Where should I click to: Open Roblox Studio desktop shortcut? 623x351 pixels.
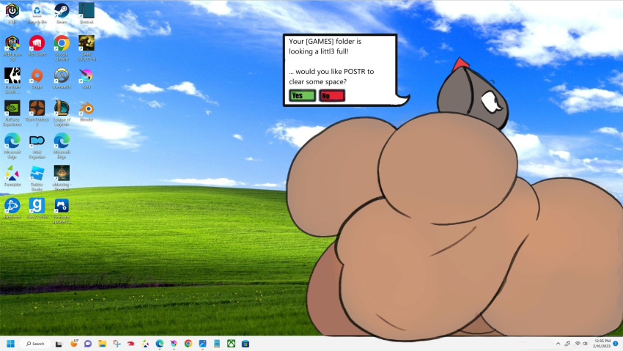[37, 173]
